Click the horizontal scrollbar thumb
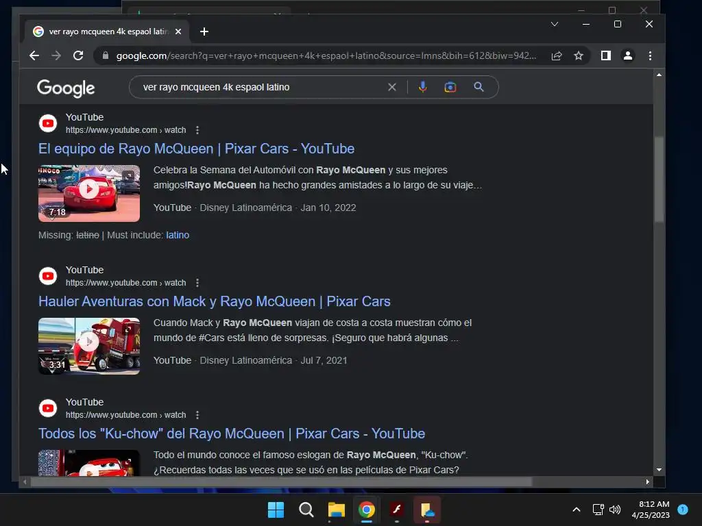 pyautogui.click(x=281, y=481)
